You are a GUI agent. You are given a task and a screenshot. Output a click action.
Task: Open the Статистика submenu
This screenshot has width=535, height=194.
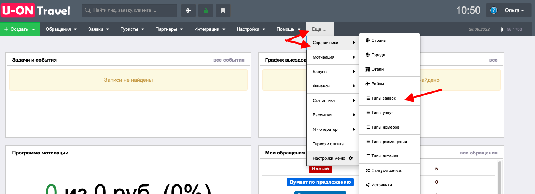coord(333,100)
